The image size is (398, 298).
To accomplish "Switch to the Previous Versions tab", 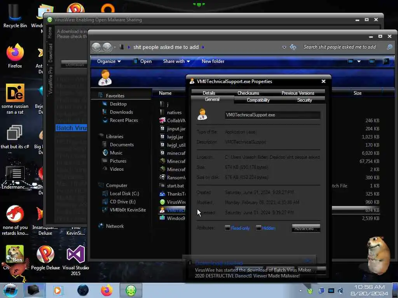I will [298, 93].
